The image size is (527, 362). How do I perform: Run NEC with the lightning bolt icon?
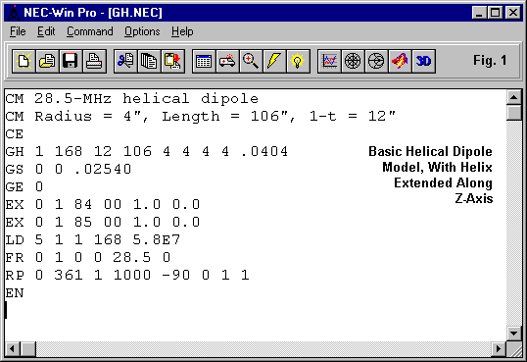pyautogui.click(x=274, y=61)
